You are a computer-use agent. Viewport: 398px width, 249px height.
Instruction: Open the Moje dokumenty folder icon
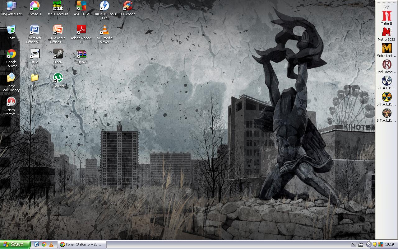[x=11, y=82]
